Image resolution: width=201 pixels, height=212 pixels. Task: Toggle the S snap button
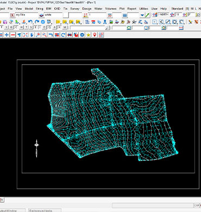coord(31,27)
